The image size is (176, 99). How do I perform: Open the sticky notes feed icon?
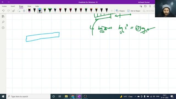(x=145, y=6)
